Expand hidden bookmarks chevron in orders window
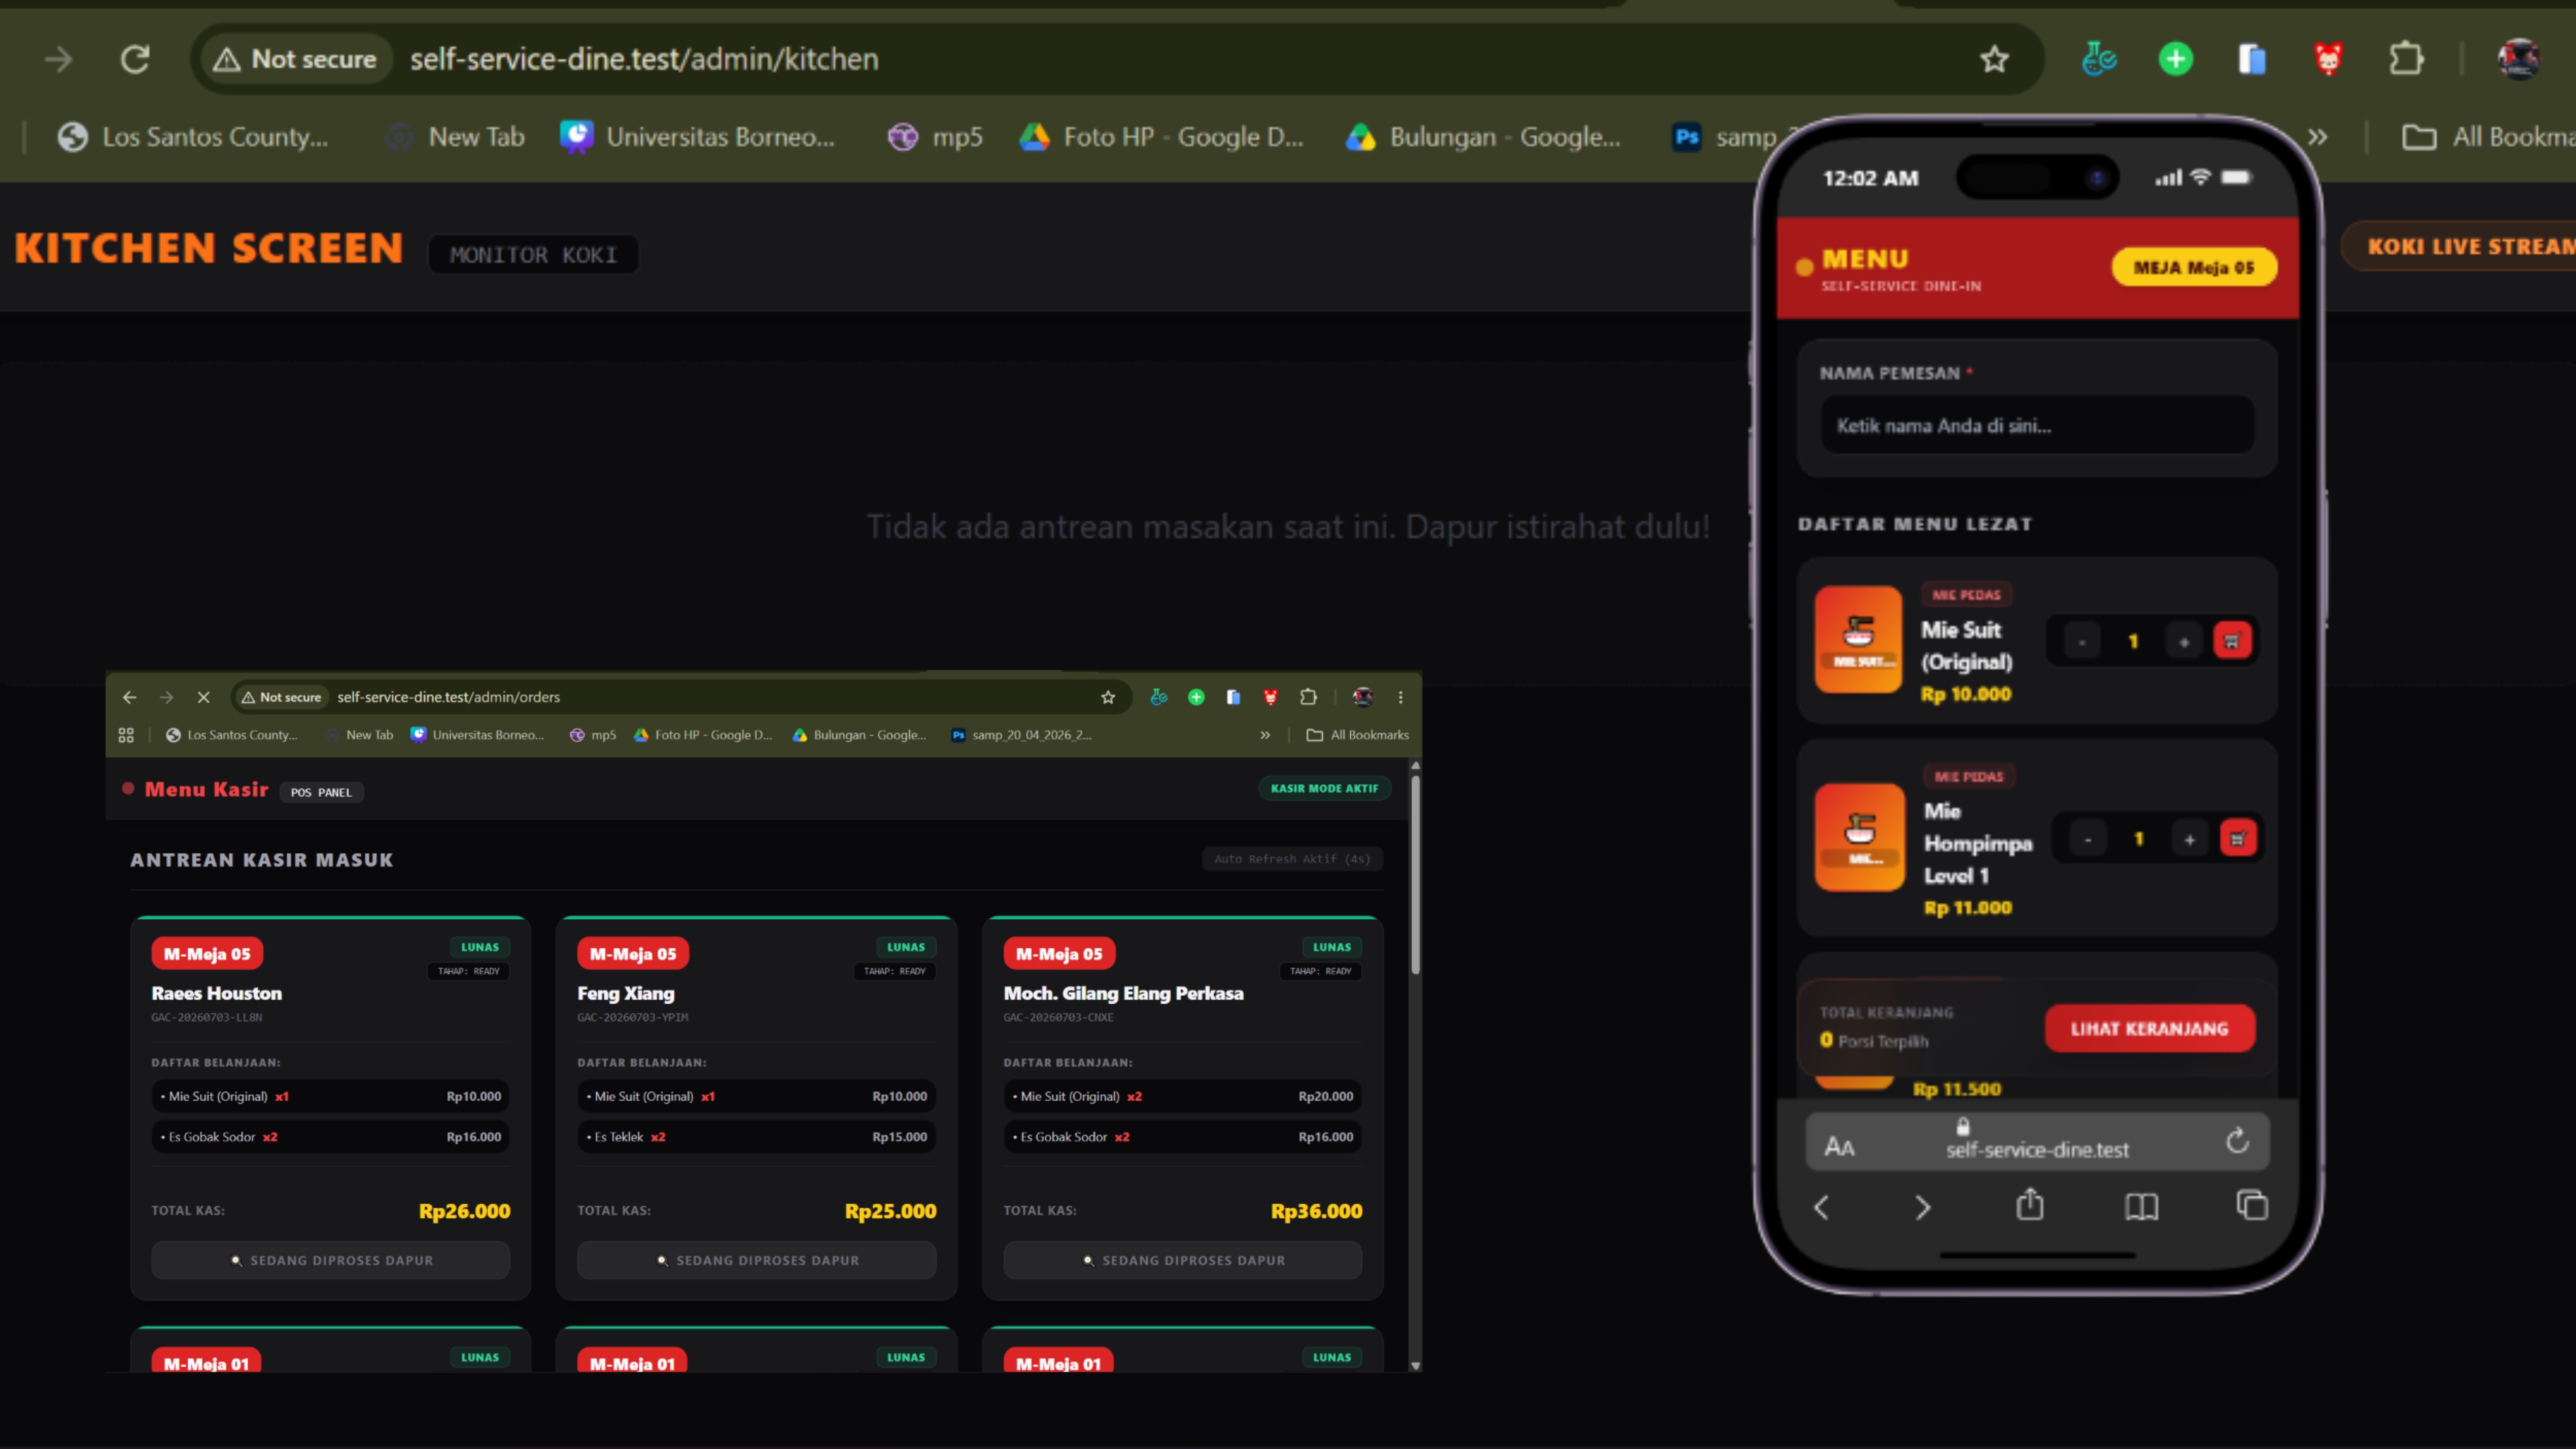Image resolution: width=2576 pixels, height=1449 pixels. coord(1265,735)
